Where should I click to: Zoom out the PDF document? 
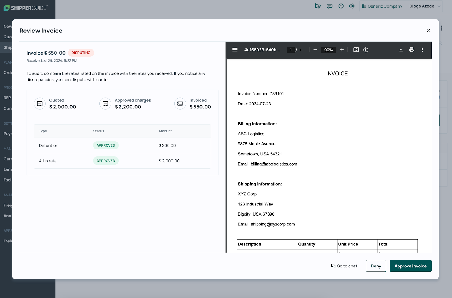315,50
